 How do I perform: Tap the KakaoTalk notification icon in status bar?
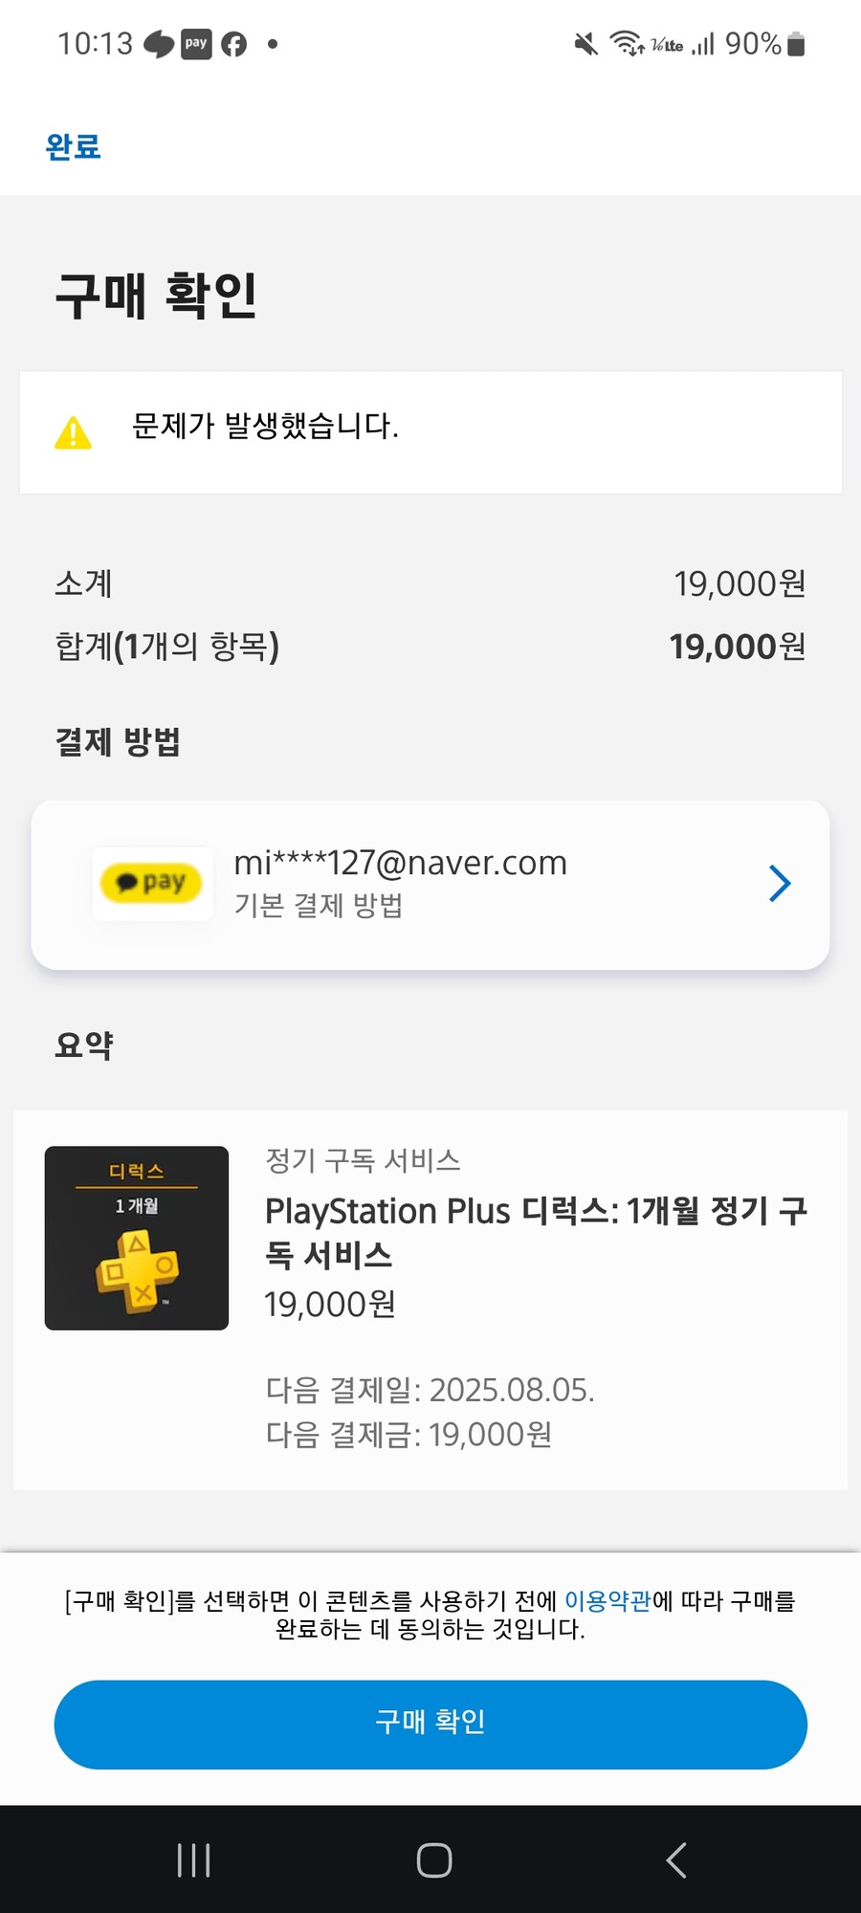pos(159,44)
